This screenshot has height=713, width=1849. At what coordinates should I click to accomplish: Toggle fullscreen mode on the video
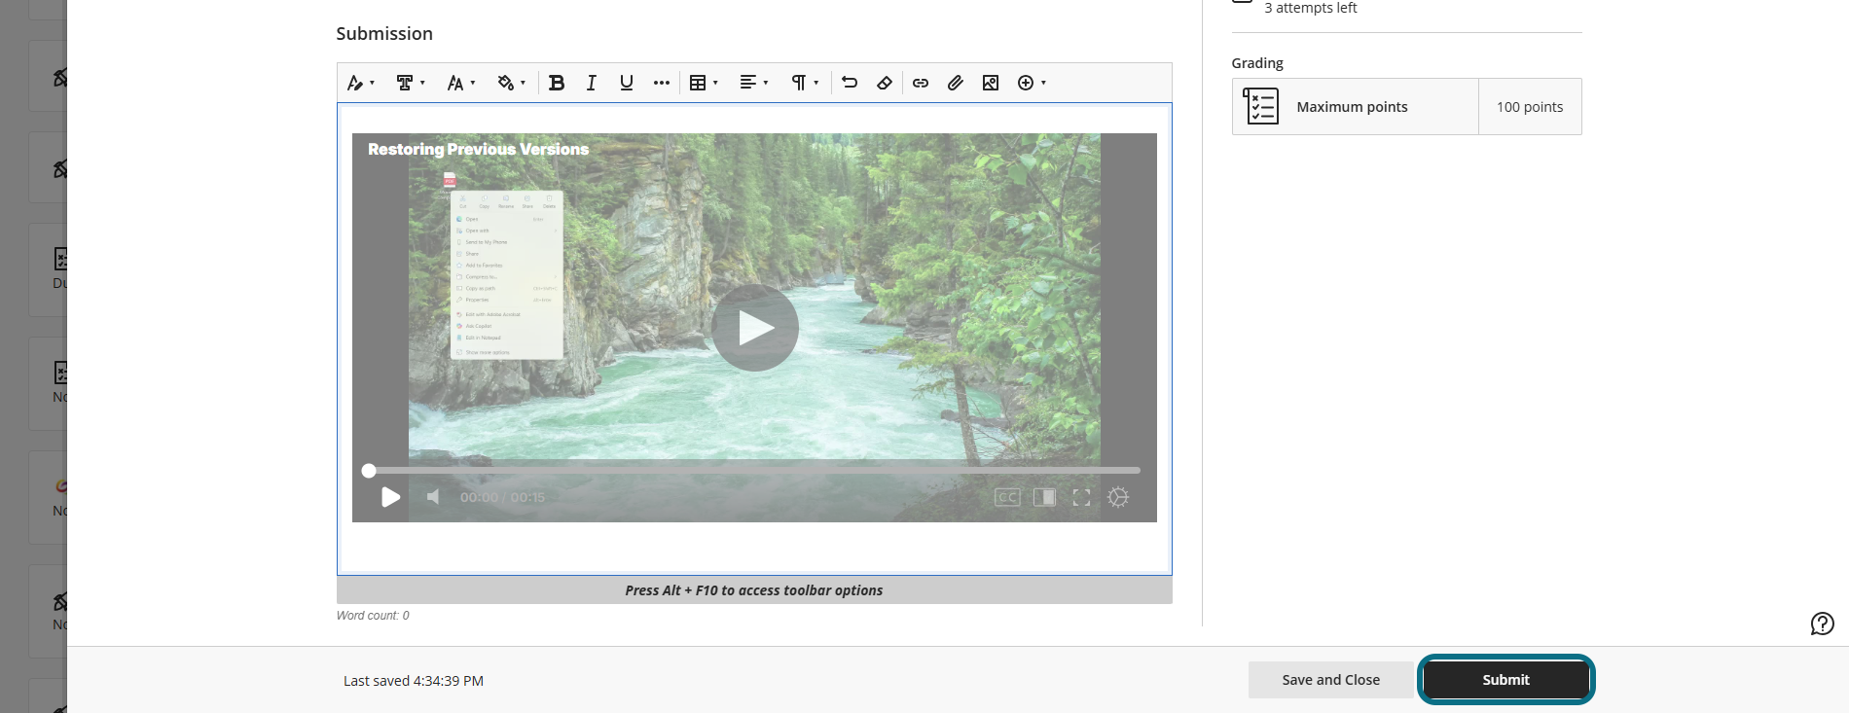[x=1081, y=497]
